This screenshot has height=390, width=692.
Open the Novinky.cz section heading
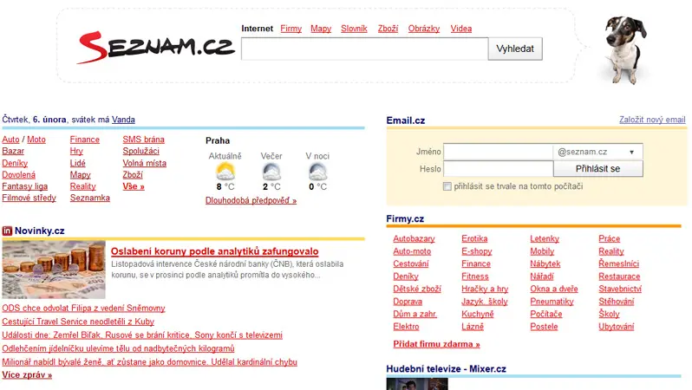(x=39, y=231)
